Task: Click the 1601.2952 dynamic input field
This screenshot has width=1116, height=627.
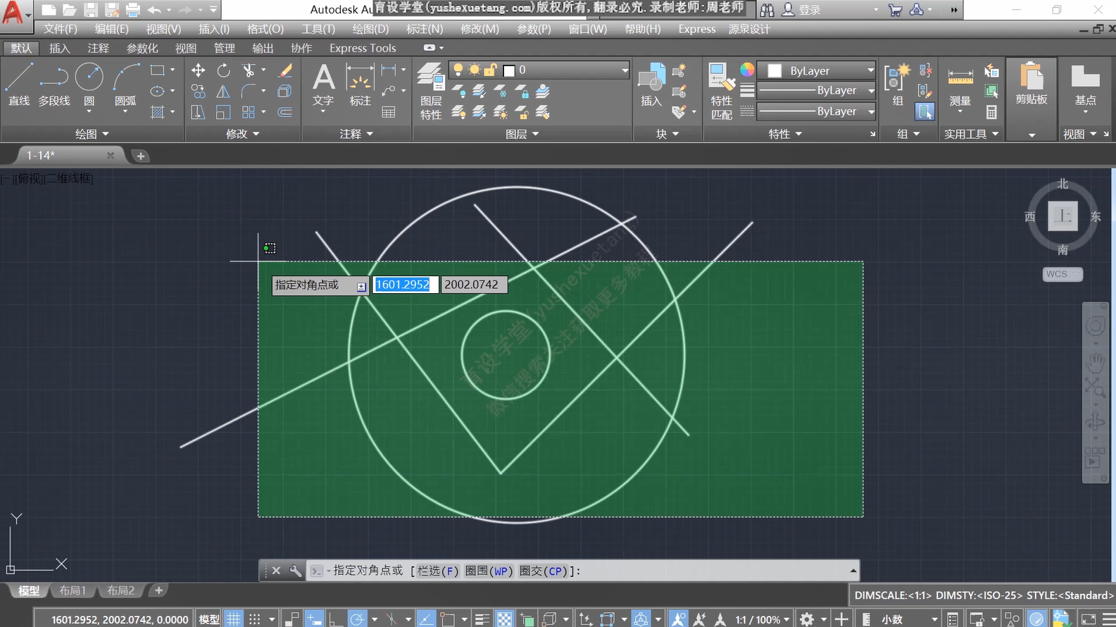Action: [405, 285]
